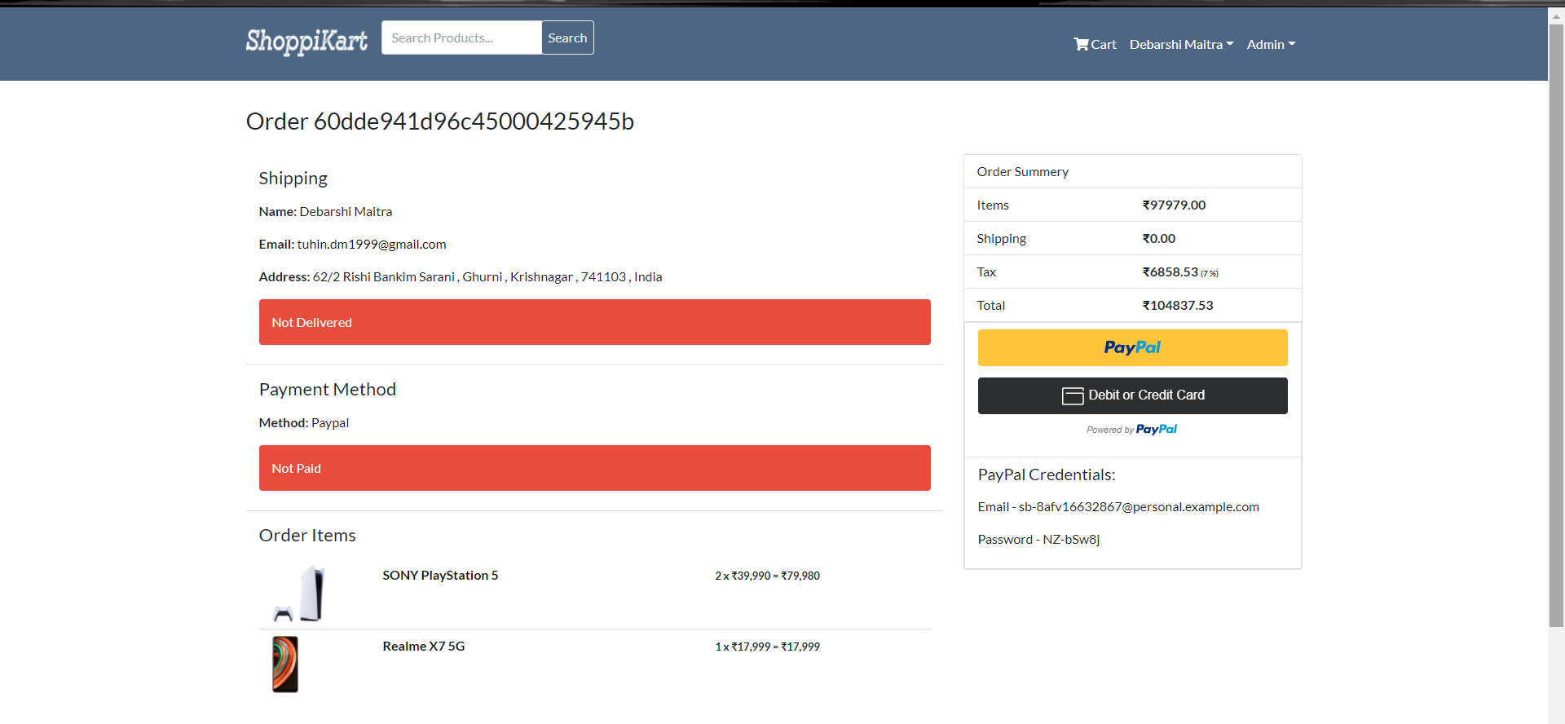
Task: Click the Search Products input field
Action: (x=461, y=38)
